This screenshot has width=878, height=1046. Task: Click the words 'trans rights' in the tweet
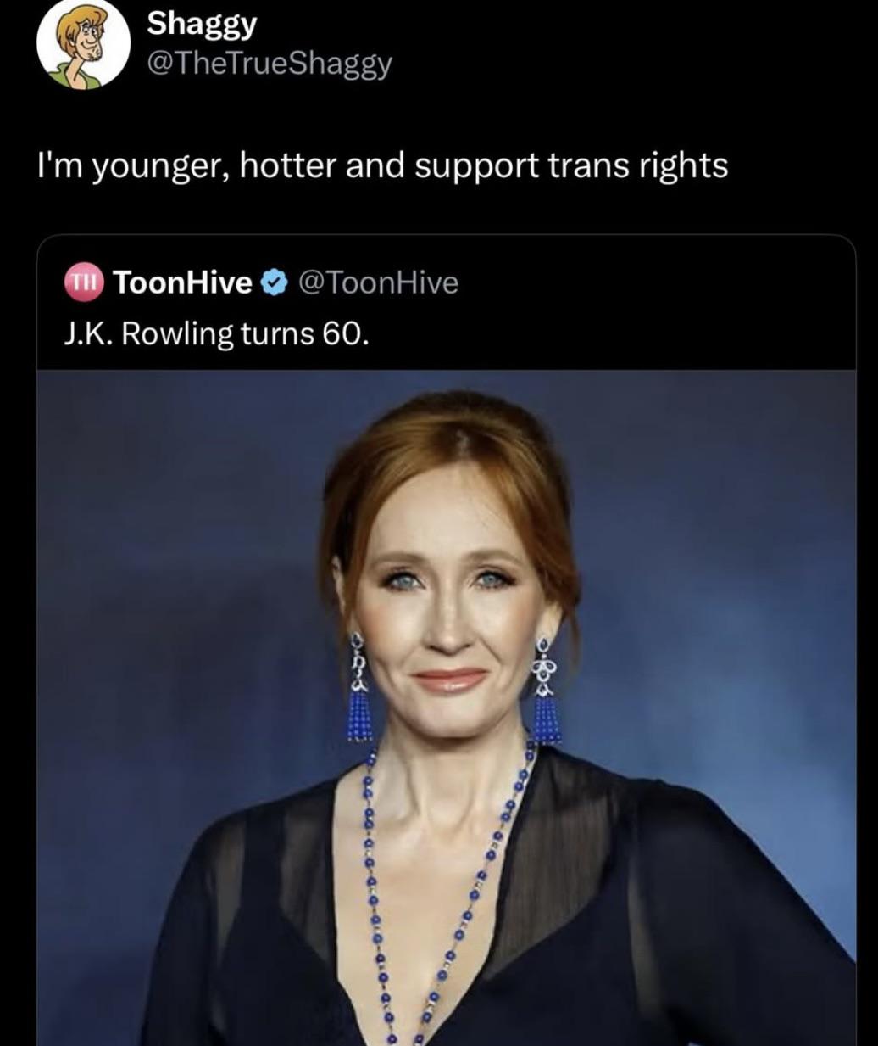pos(638,165)
